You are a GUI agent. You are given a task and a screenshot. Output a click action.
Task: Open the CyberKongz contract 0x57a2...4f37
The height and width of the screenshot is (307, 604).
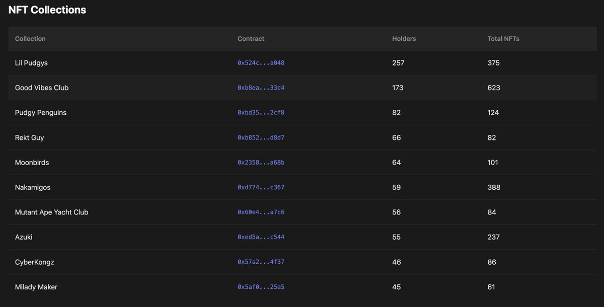(x=261, y=262)
